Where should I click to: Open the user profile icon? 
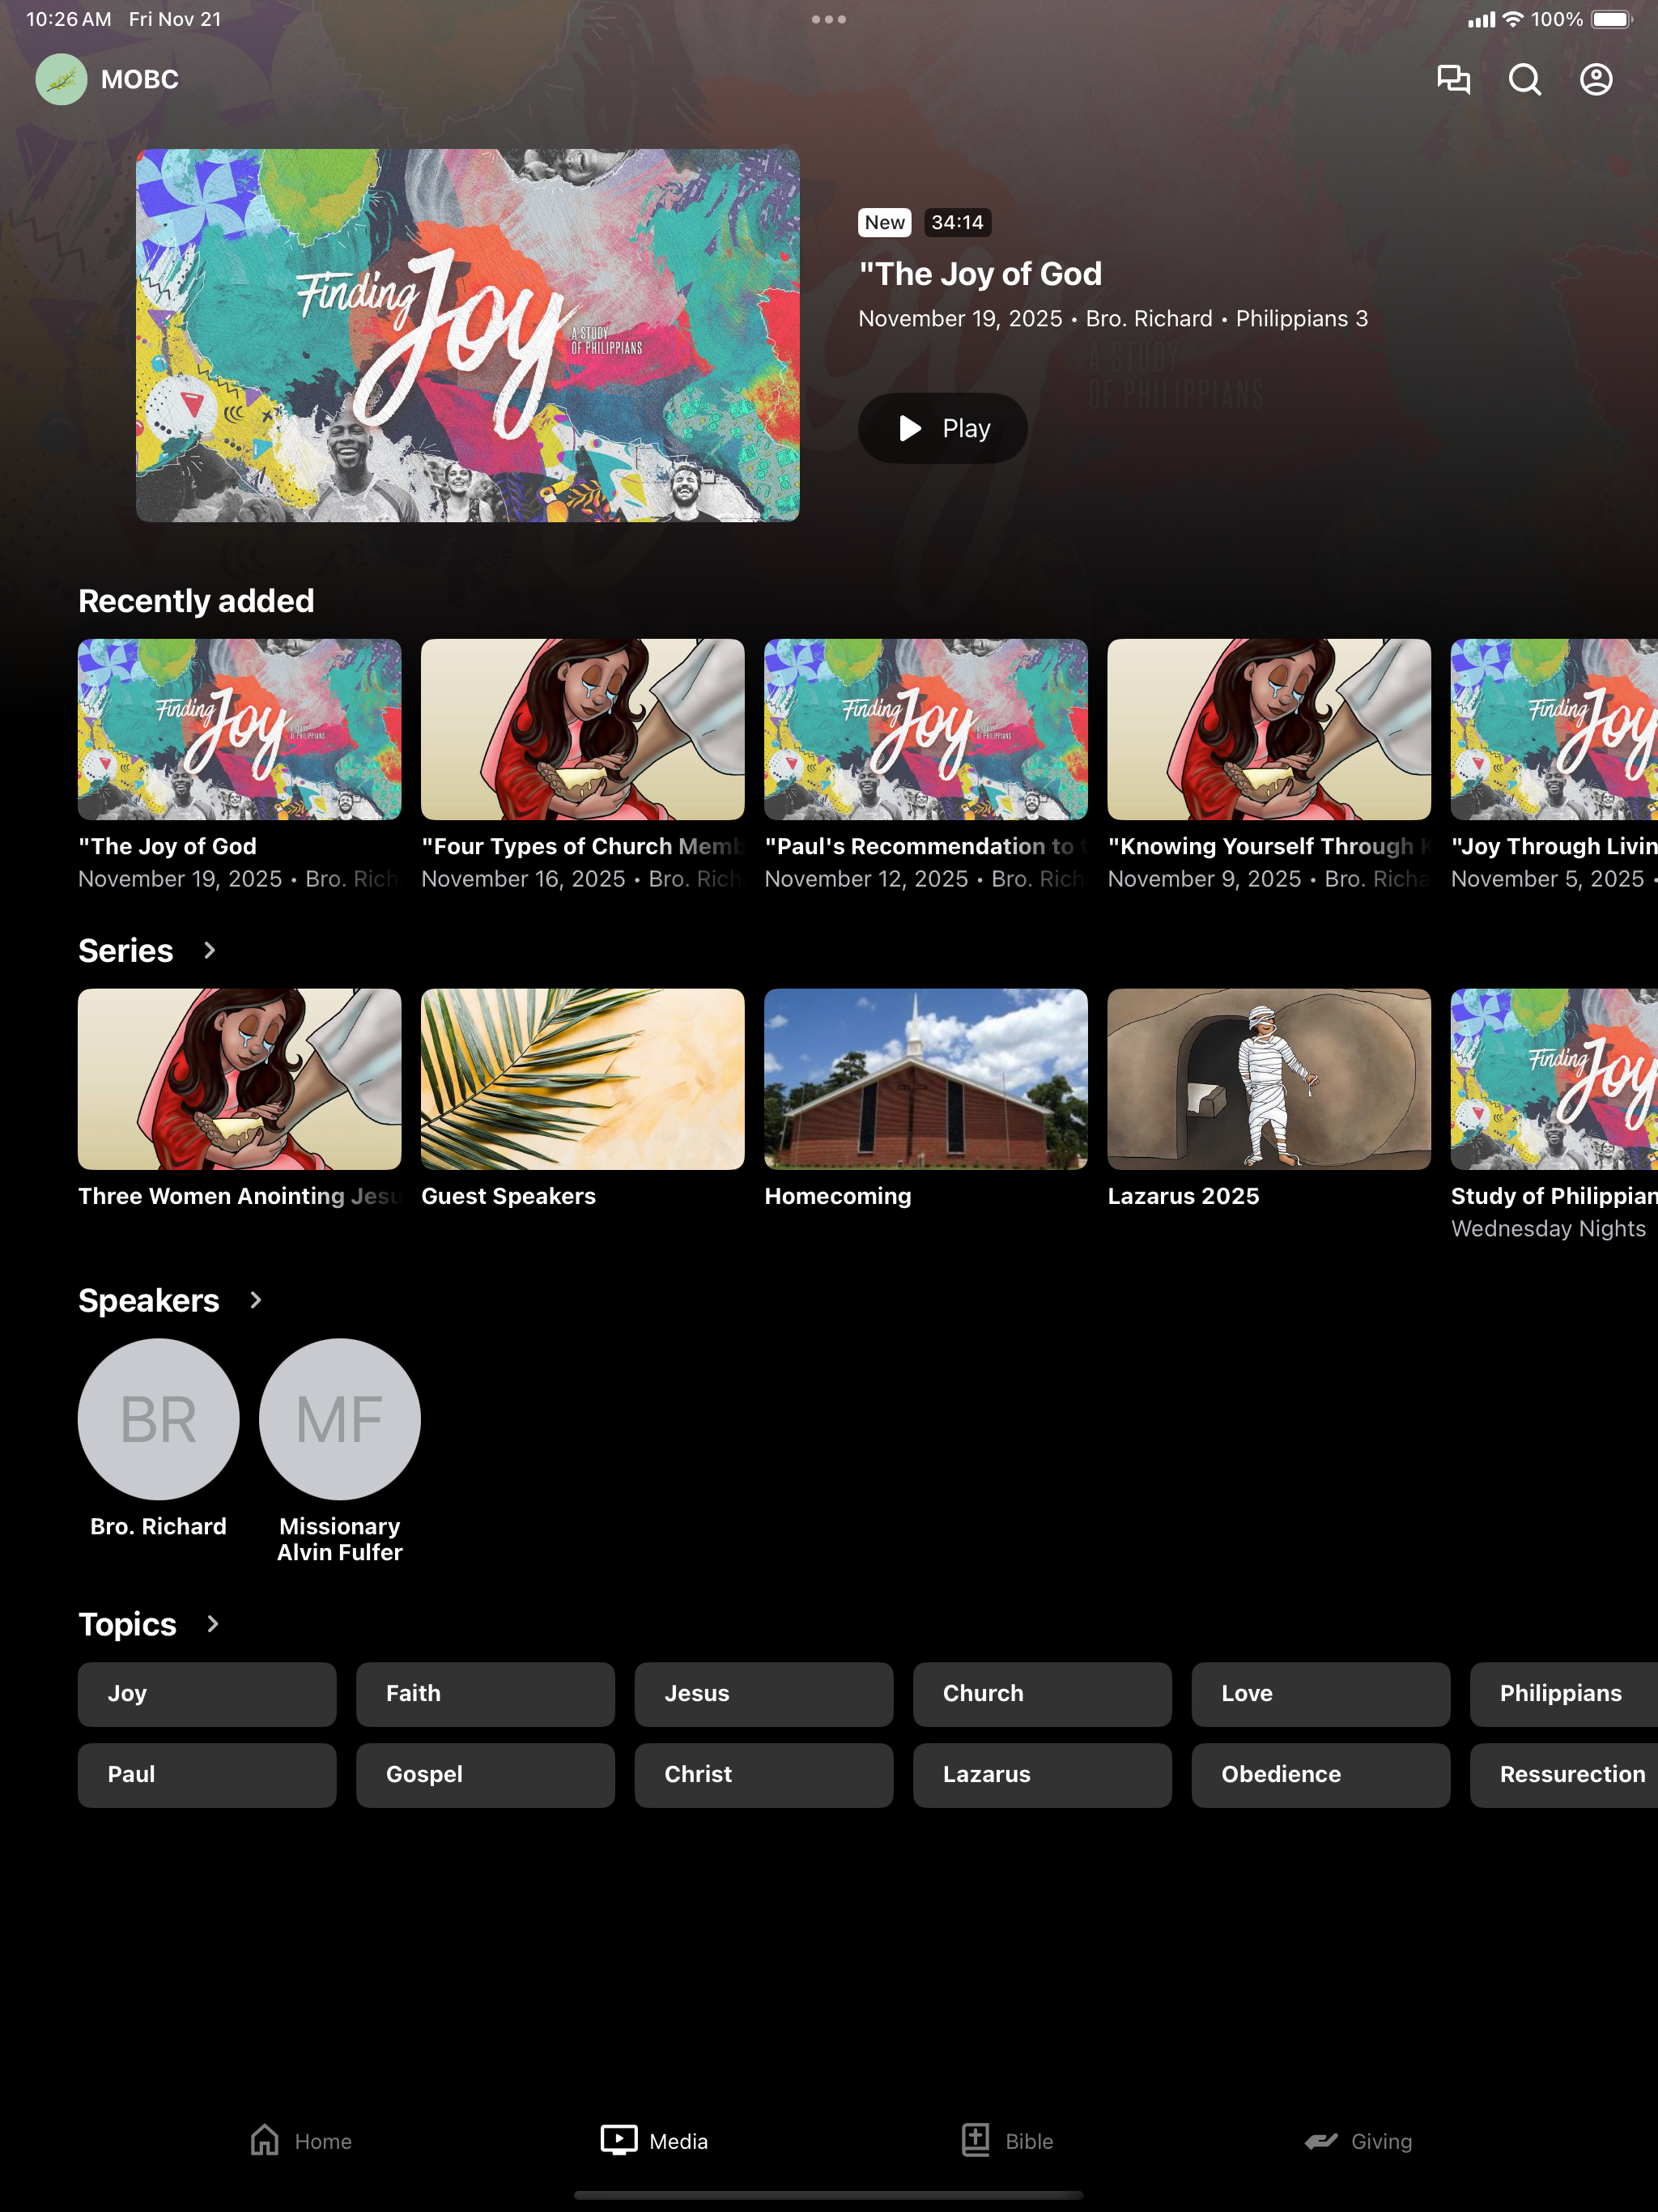(x=1596, y=79)
